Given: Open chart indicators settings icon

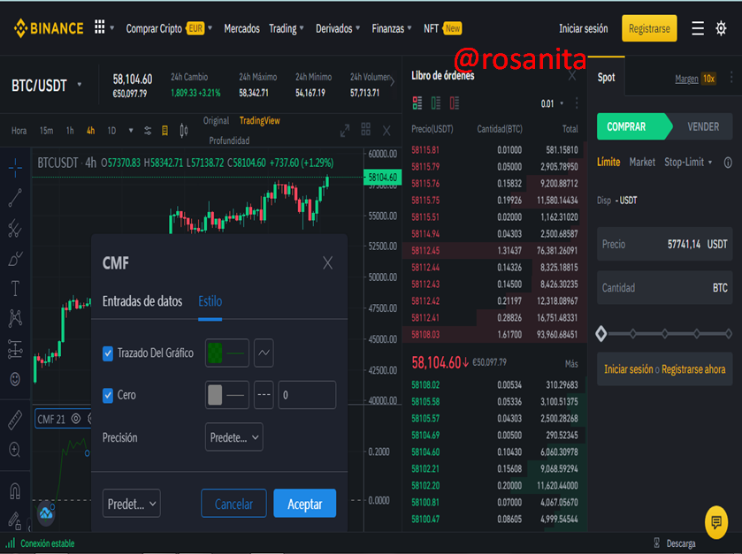Looking at the screenshot, I should click(x=148, y=131).
